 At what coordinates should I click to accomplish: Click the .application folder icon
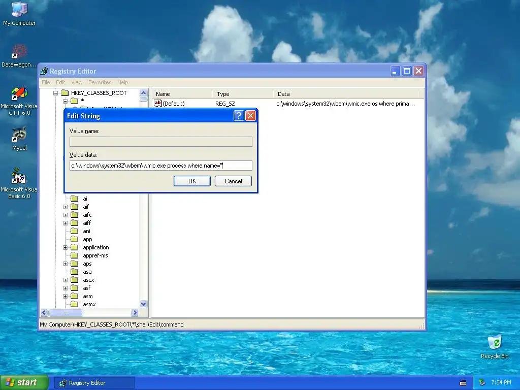(75, 247)
